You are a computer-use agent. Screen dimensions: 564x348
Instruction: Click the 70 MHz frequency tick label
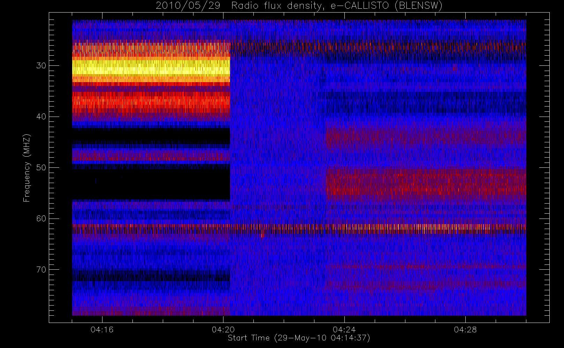coord(41,270)
